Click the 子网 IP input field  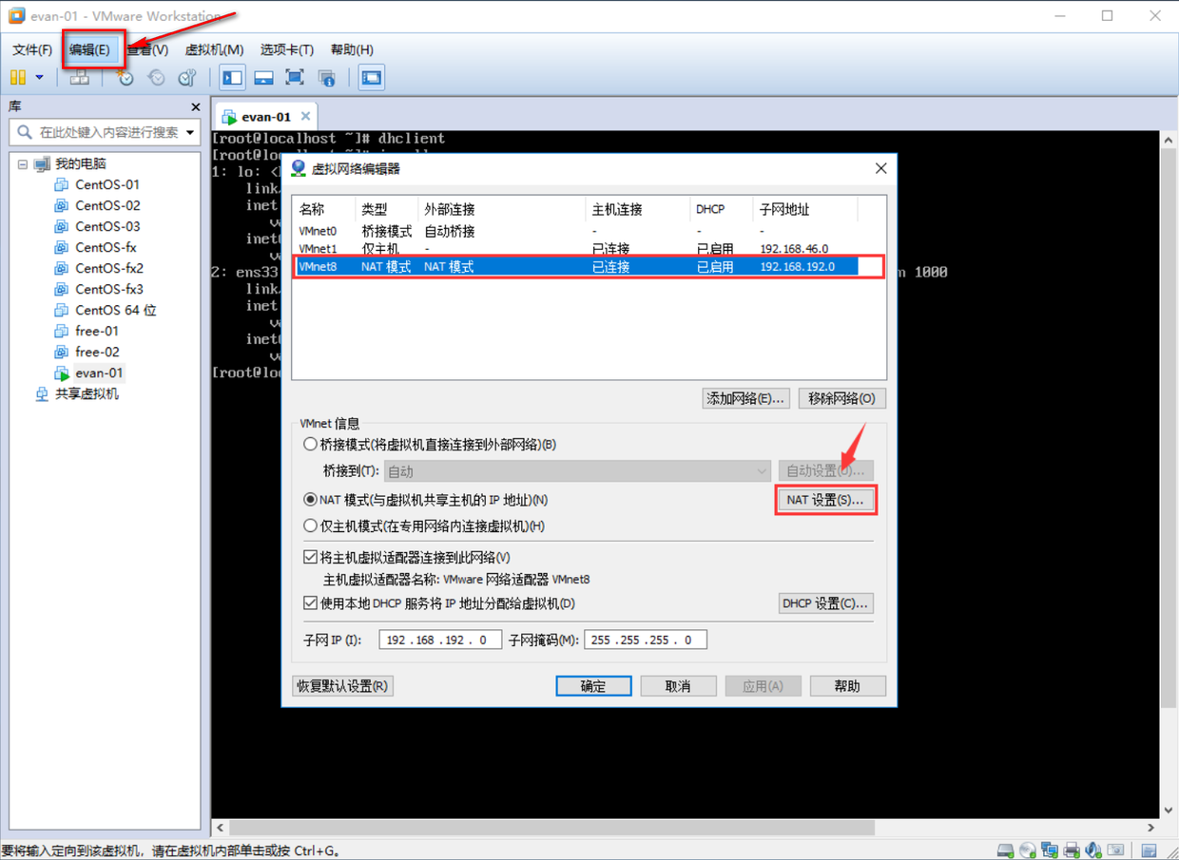[439, 640]
